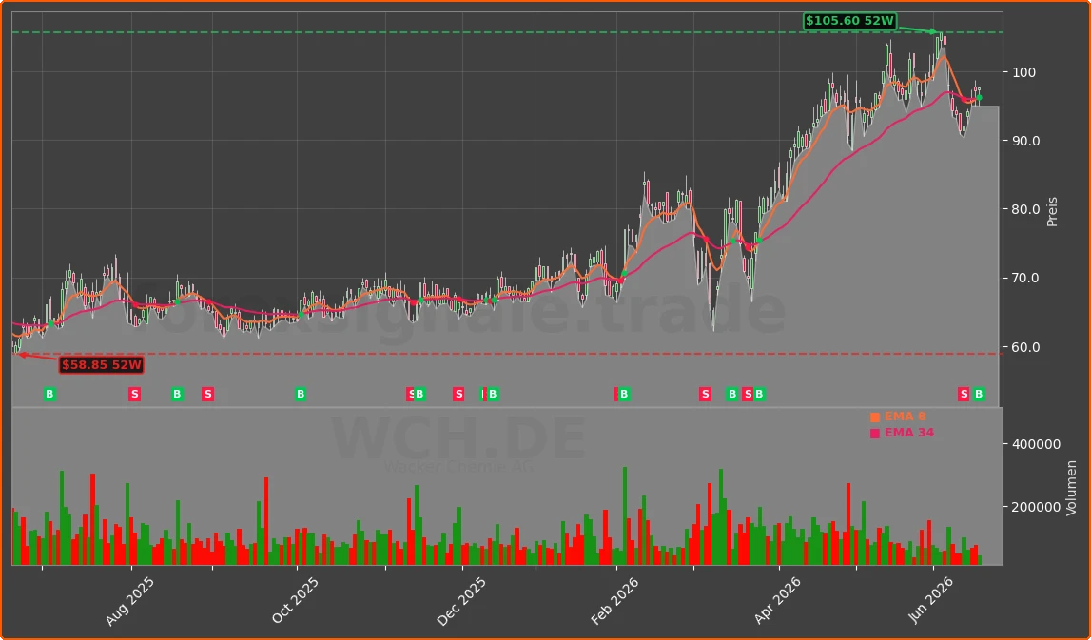The image size is (1091, 640).
Task: Select the EMA 34 legend entry
Action: 903,433
